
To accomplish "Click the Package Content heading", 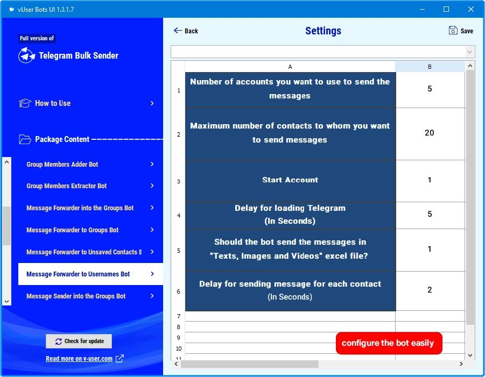I will pos(62,139).
